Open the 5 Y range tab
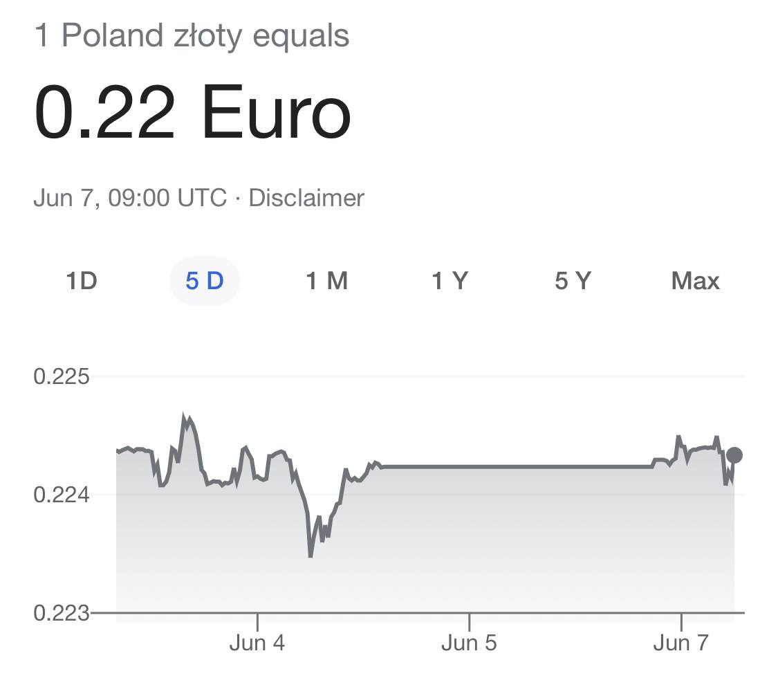The height and width of the screenshot is (687, 778). (573, 281)
